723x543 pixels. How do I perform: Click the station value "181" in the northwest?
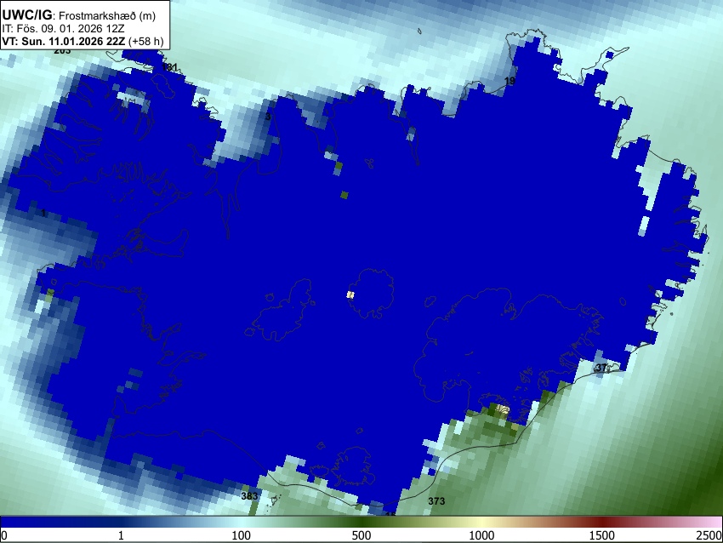pyautogui.click(x=170, y=67)
